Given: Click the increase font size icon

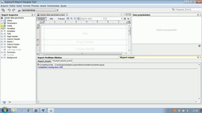Looking at the screenshot, I should coord(125,19).
